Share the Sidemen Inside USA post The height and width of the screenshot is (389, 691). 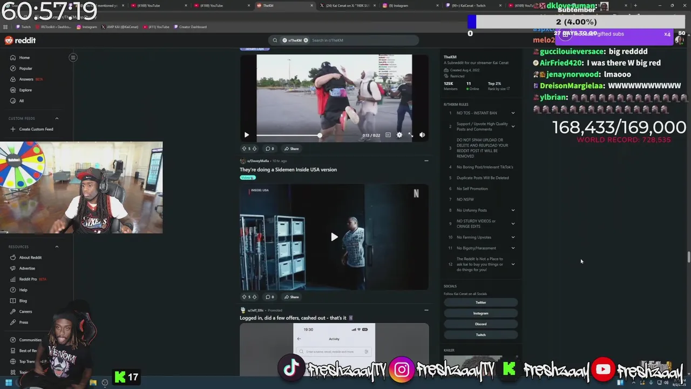pos(292,297)
